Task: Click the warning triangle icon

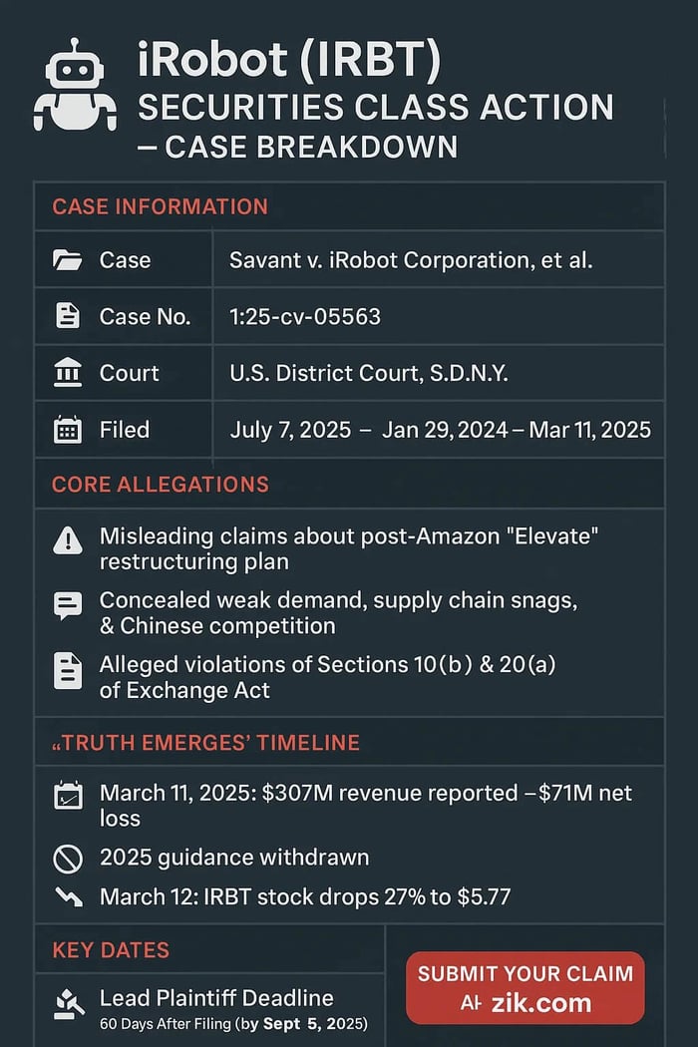Action: click(x=67, y=540)
